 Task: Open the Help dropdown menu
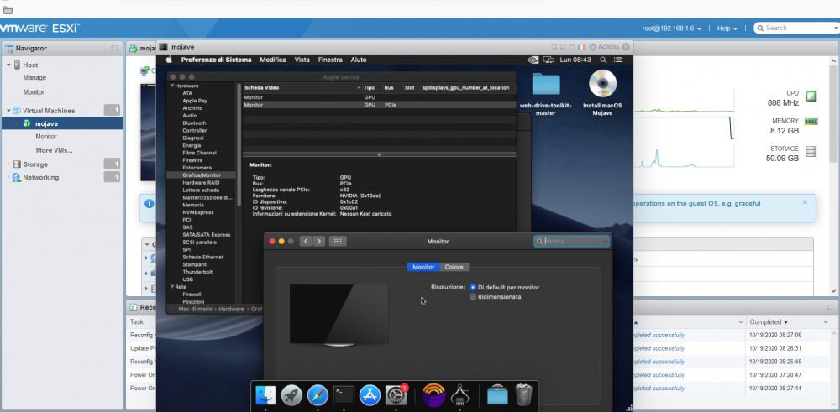pyautogui.click(x=727, y=29)
